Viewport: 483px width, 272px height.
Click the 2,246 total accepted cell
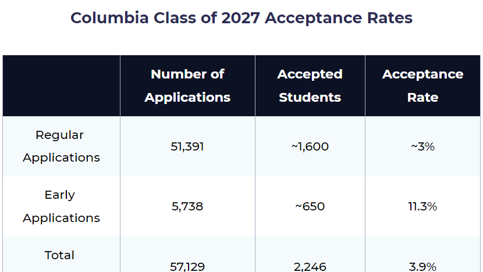pos(310,266)
